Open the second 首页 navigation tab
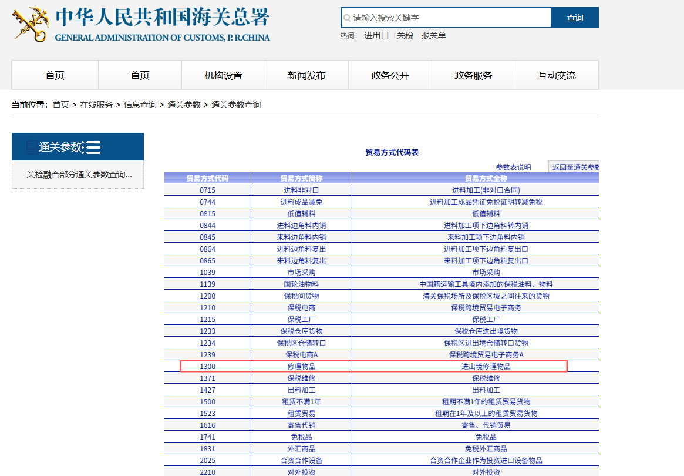This screenshot has height=476, width=684. point(140,75)
